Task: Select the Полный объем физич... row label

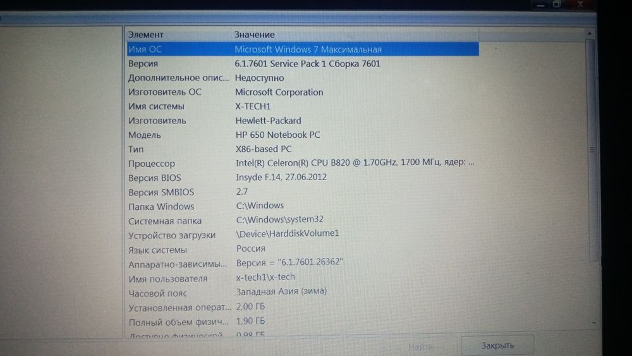Action: [x=179, y=322]
